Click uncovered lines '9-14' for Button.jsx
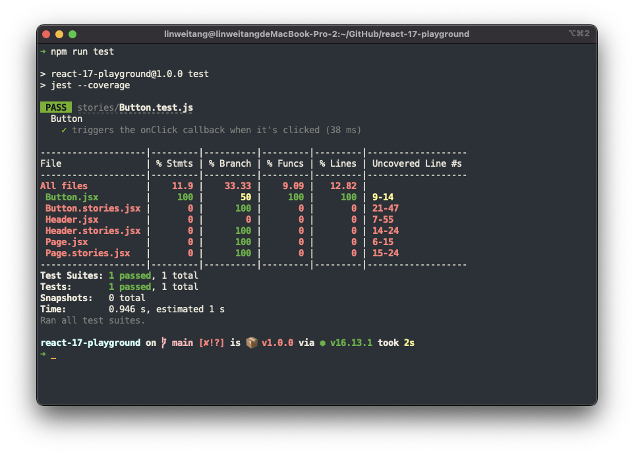Viewport: 634px width, 454px height. tap(383, 197)
